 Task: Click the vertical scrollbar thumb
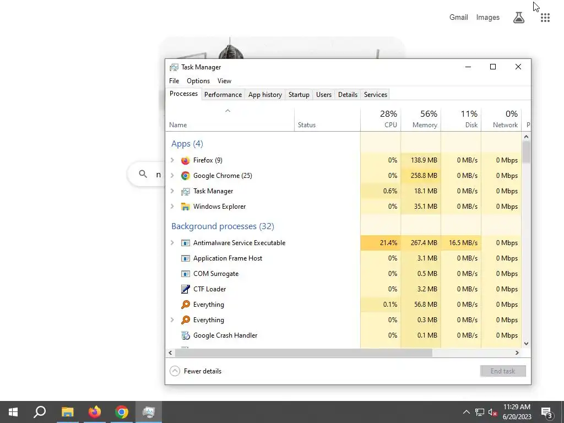tap(526, 152)
